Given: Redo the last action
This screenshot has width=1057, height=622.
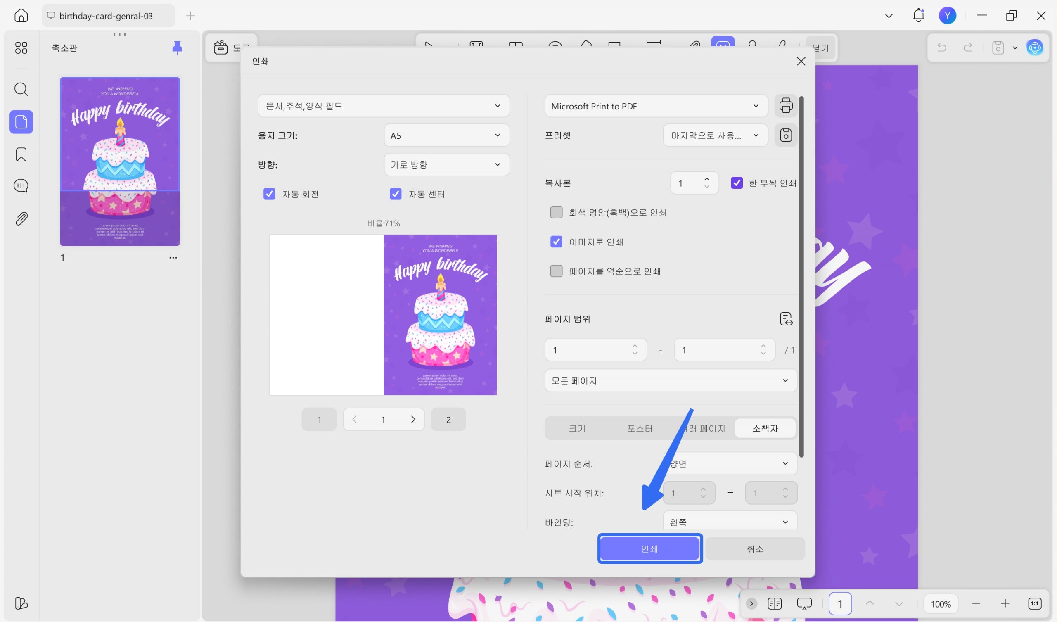Looking at the screenshot, I should tap(968, 47).
